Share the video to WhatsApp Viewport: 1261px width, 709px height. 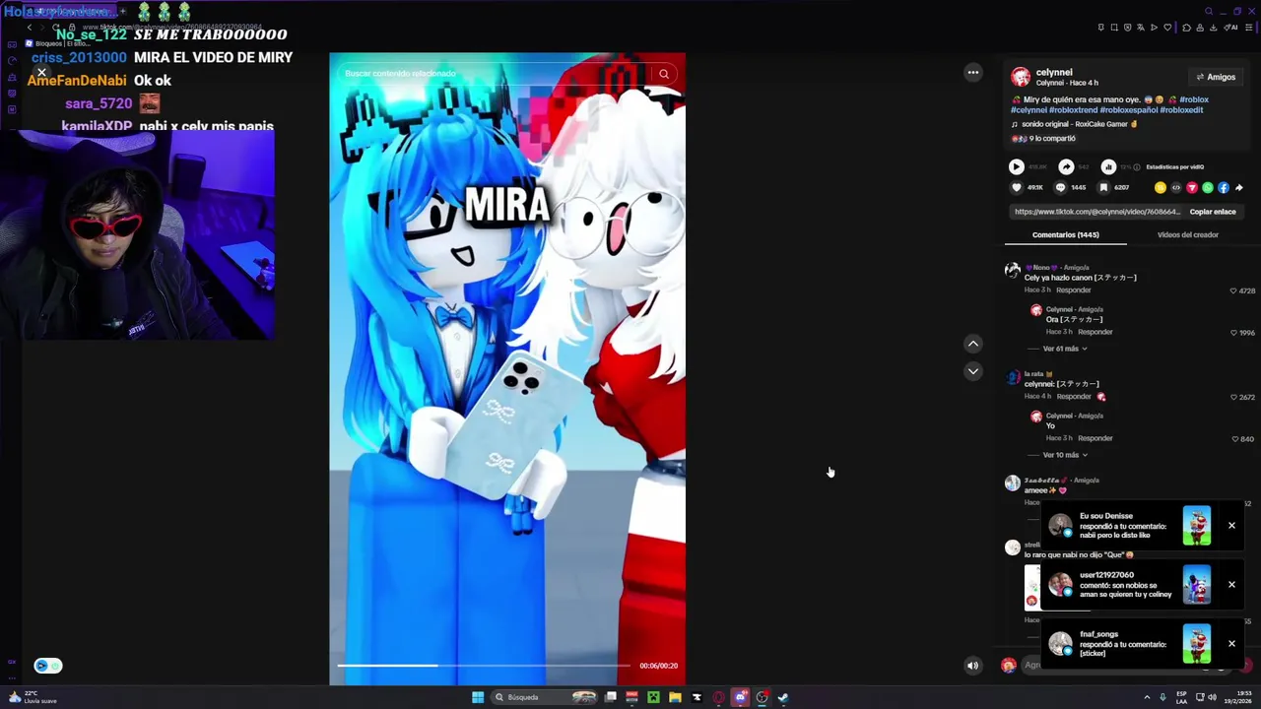1208,188
